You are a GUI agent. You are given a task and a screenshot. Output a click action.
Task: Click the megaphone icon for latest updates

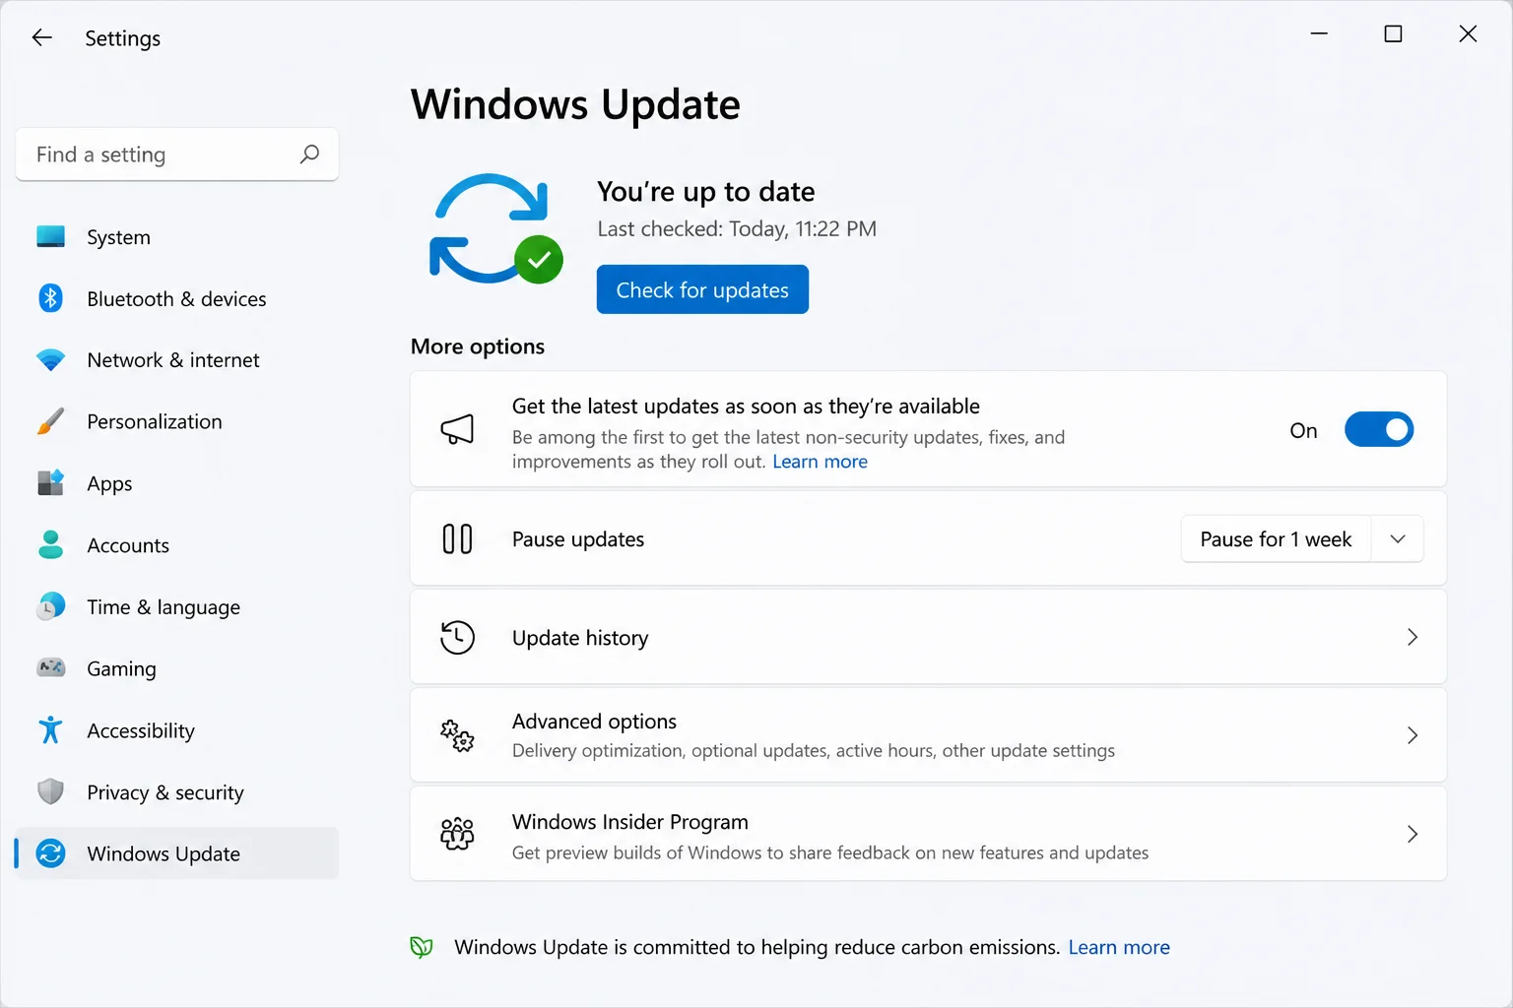457,429
